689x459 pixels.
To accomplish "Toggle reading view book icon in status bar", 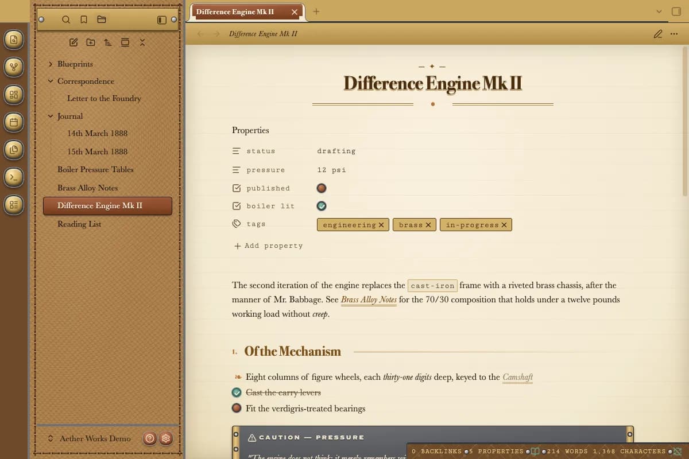I will pyautogui.click(x=535, y=452).
